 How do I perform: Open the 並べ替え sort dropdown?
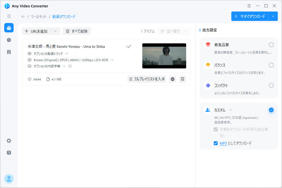coord(174,31)
